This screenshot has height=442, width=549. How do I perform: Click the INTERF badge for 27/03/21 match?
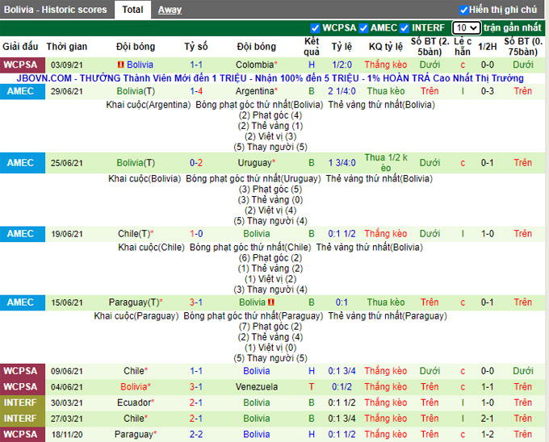20,419
